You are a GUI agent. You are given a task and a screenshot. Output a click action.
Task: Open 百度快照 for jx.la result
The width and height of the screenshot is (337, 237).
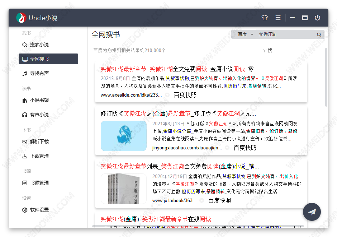pos(219,201)
